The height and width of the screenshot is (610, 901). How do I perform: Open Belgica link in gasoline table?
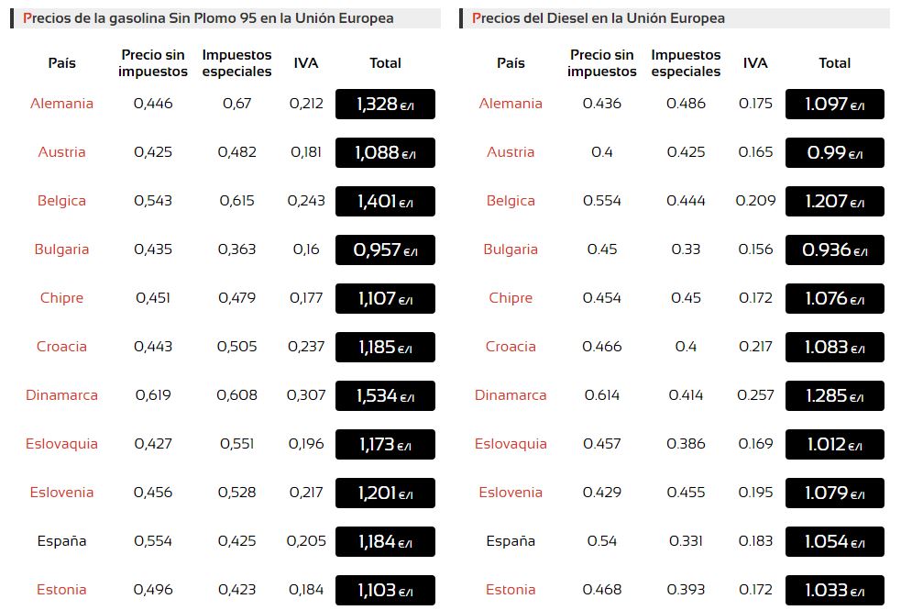point(61,201)
